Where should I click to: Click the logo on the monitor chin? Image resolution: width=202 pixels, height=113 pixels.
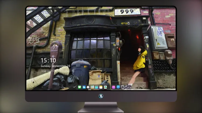(x=101, y=96)
